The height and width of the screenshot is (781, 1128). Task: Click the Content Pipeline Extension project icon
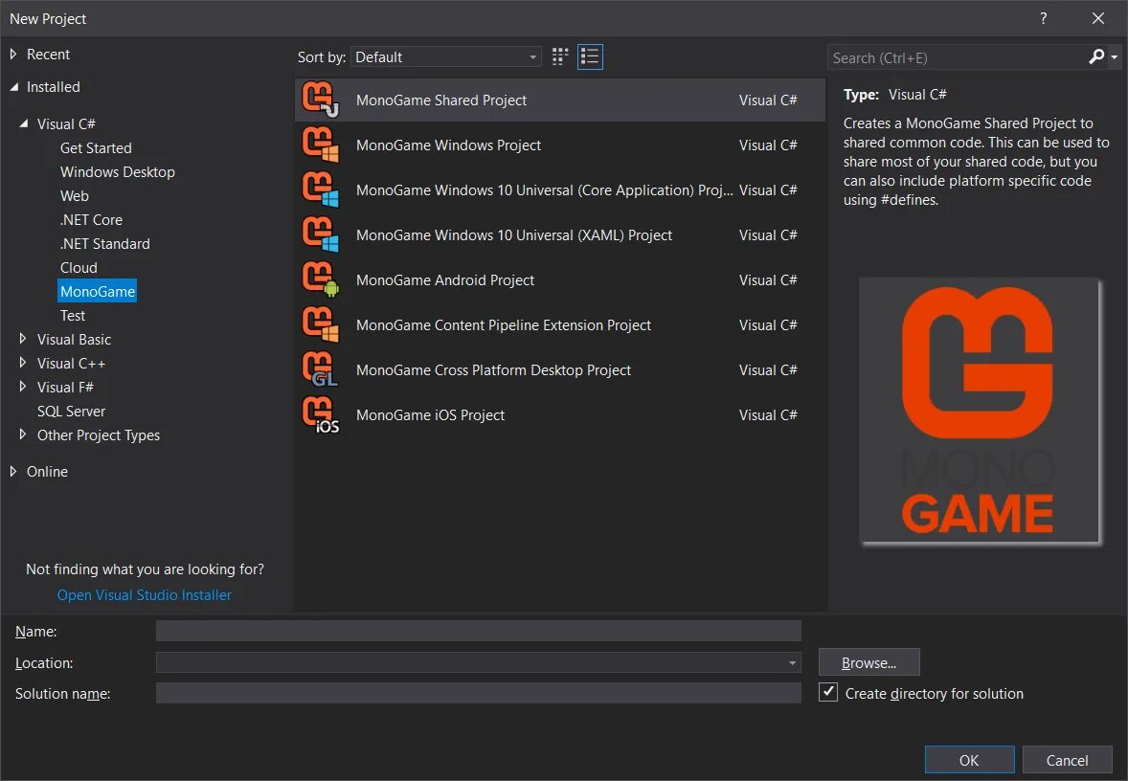click(320, 324)
